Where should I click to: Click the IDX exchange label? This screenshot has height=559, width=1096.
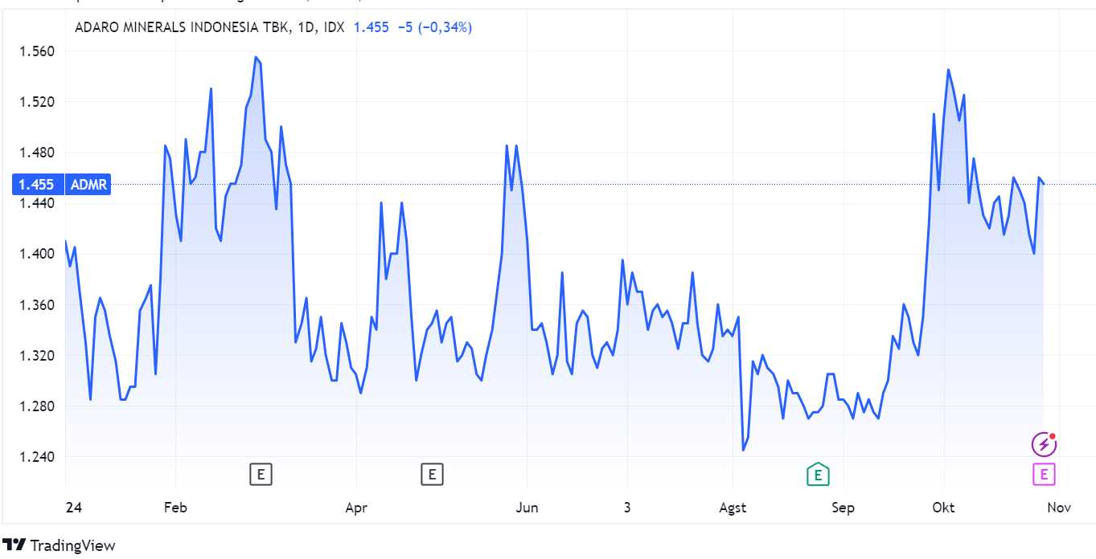pyautogui.click(x=334, y=27)
